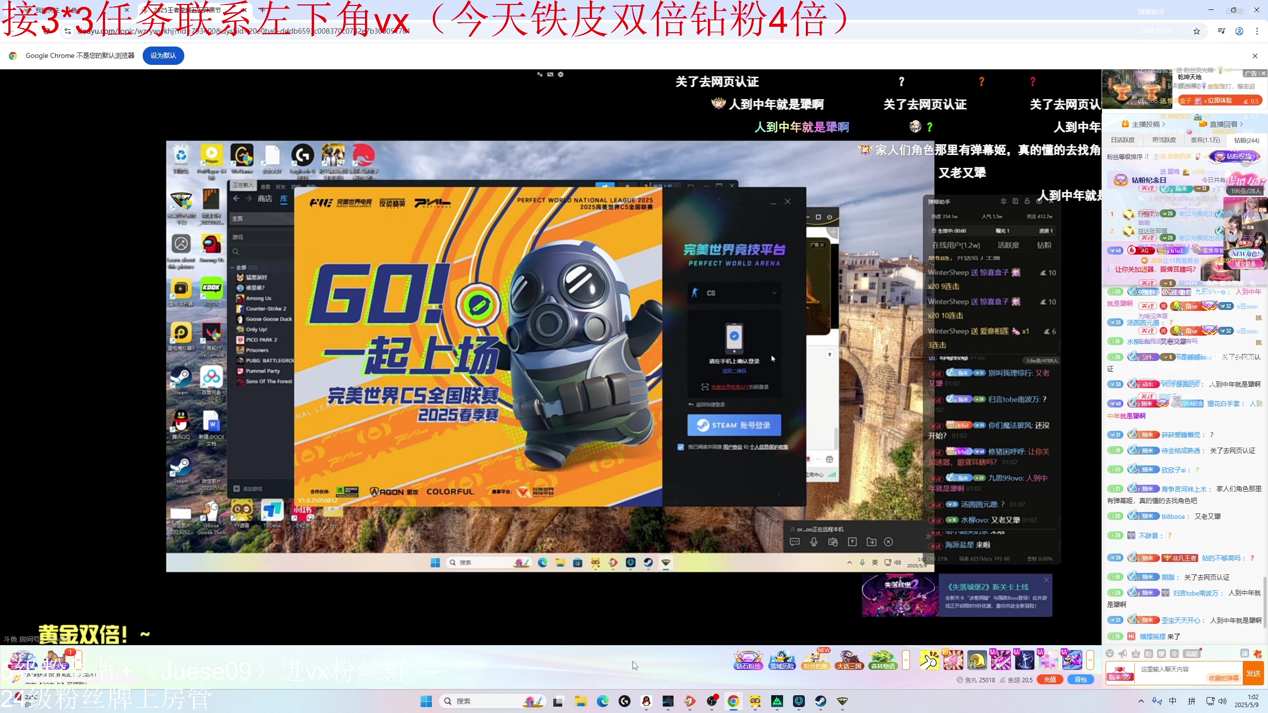
Task: Switch to 钻粉(244) tab
Action: tap(1246, 140)
